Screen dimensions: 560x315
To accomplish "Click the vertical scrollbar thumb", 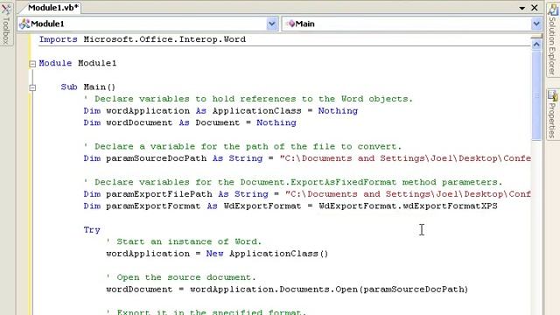I will click(536, 95).
